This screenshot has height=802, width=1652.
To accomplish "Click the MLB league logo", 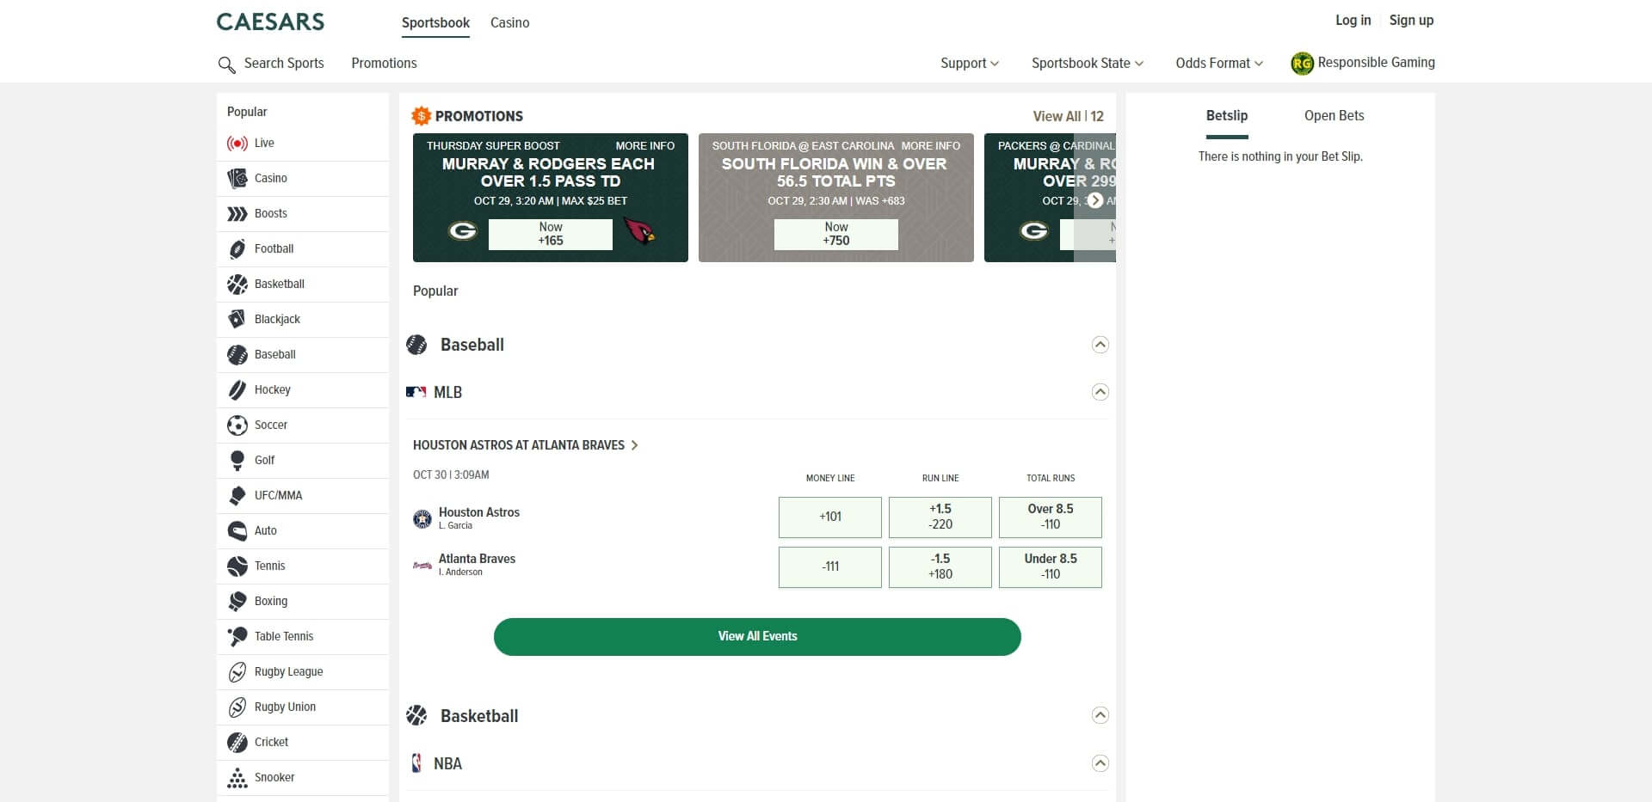I will [416, 392].
